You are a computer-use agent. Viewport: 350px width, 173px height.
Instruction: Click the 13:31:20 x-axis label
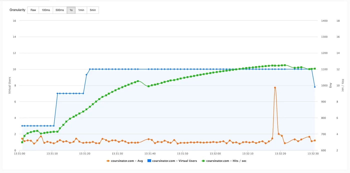85,153
